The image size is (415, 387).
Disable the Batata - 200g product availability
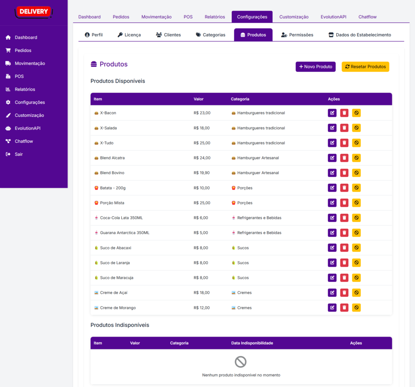[x=356, y=188]
